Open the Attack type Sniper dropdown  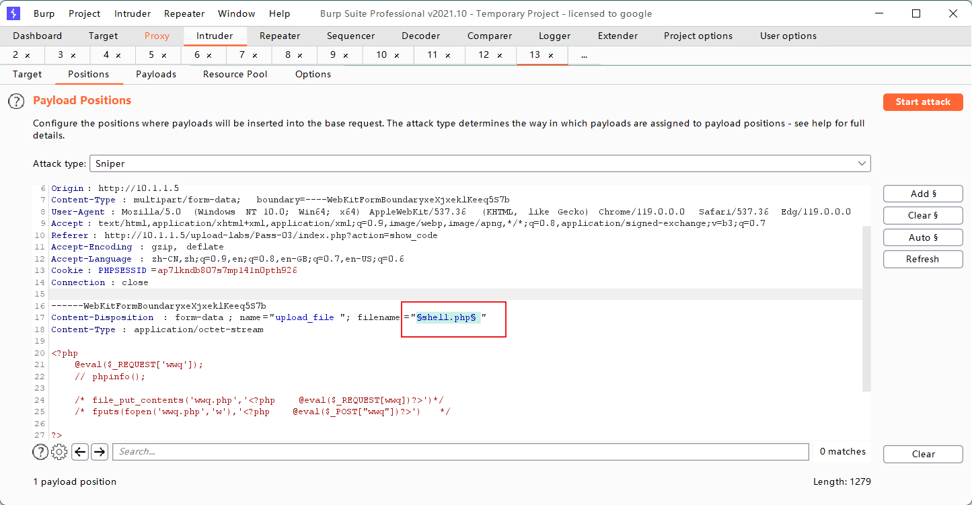click(x=480, y=163)
